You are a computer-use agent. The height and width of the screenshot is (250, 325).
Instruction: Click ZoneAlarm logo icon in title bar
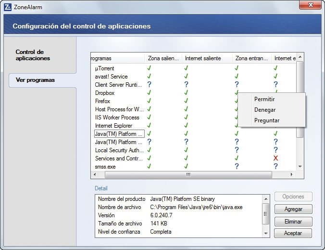tap(8, 7)
